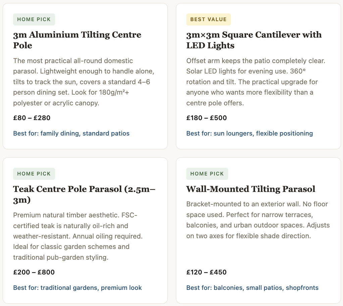This screenshot has height=306, width=343.
Task: Click the HOME PICK badge on aluminium parasol card
Action: click(x=34, y=19)
